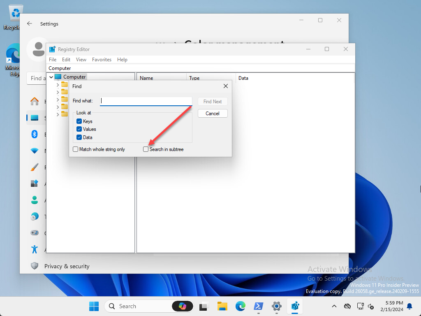Open Gaming controller icon in Settings
This screenshot has height=316, width=421.
tap(35, 233)
